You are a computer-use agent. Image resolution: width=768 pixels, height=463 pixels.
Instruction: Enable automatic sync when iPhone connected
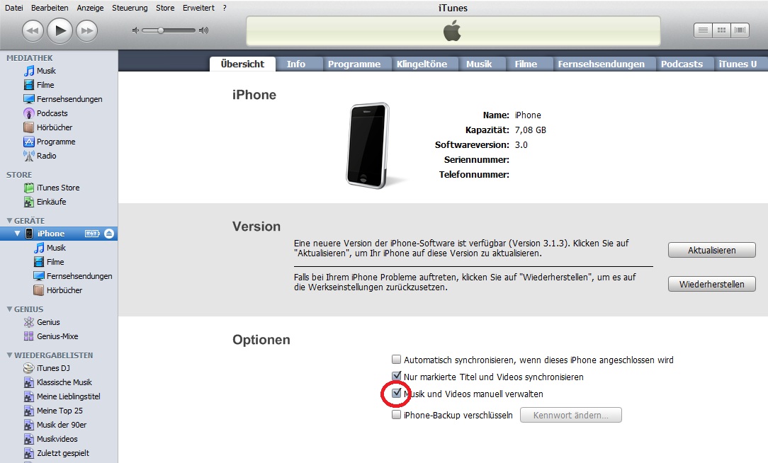click(x=396, y=360)
